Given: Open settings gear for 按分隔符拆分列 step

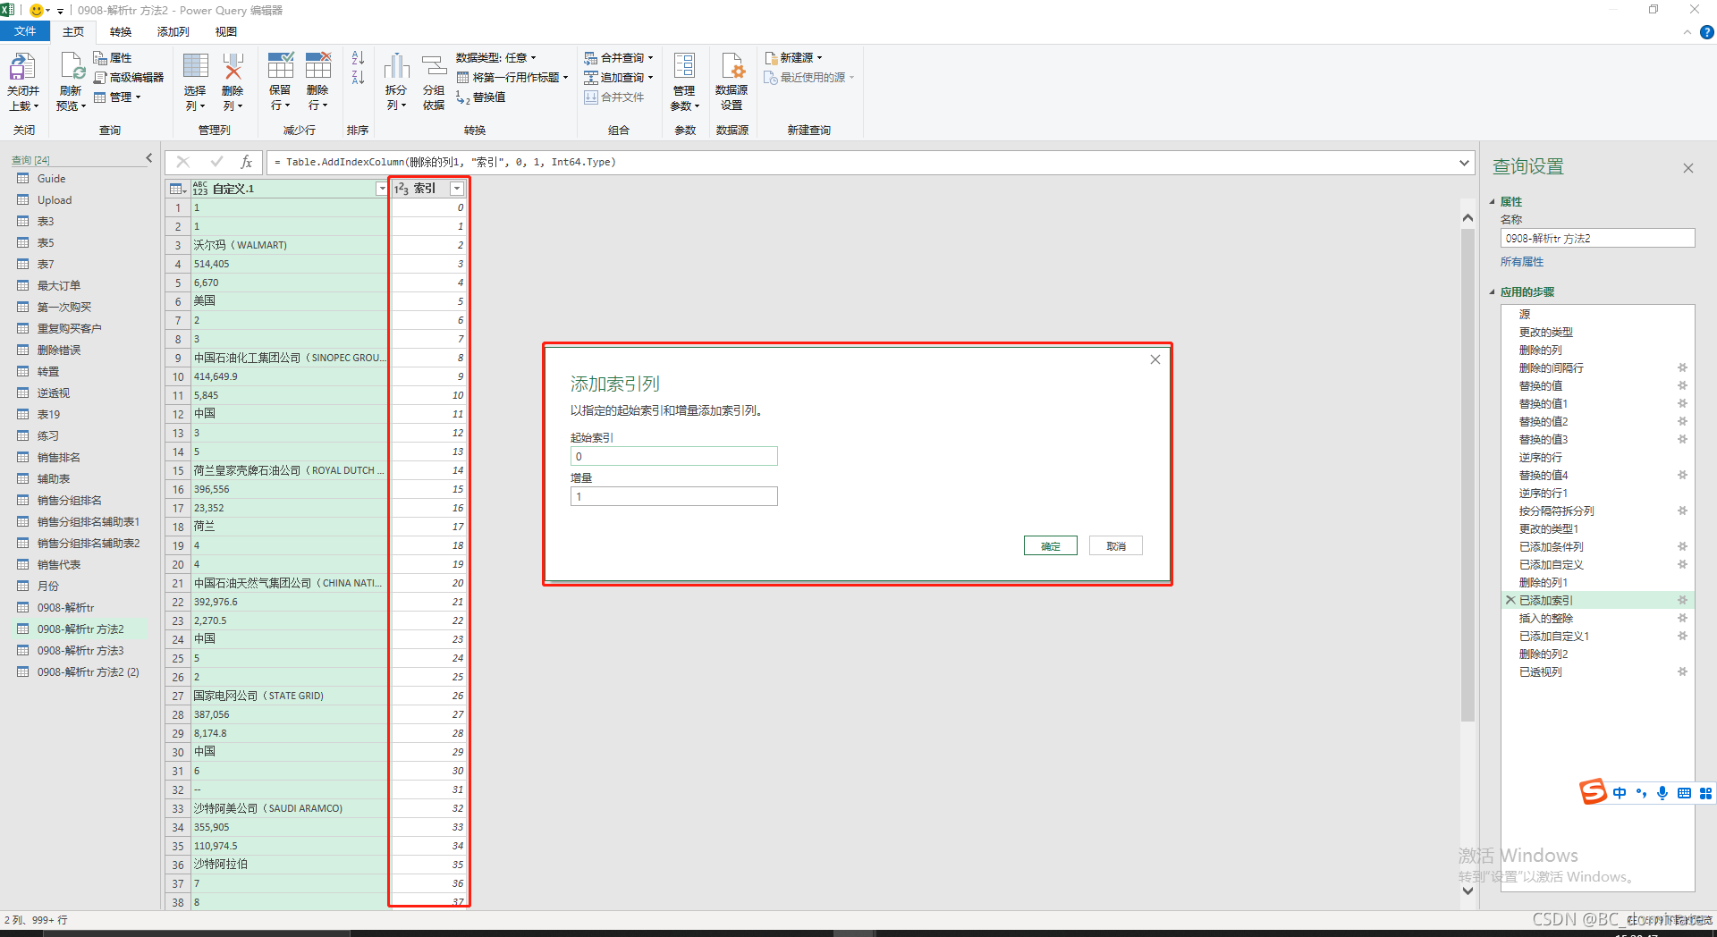Looking at the screenshot, I should [1682, 511].
